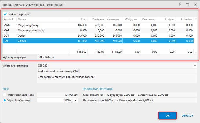The width and height of the screenshot is (200, 123).
Task: Click the R. dostaw column header
Action: tap(184, 19)
